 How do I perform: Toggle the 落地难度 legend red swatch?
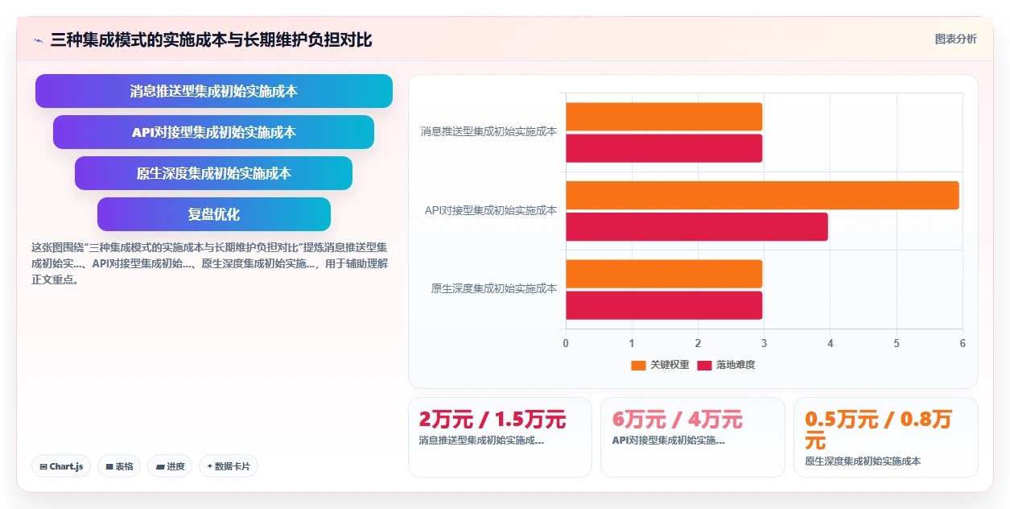(x=704, y=365)
